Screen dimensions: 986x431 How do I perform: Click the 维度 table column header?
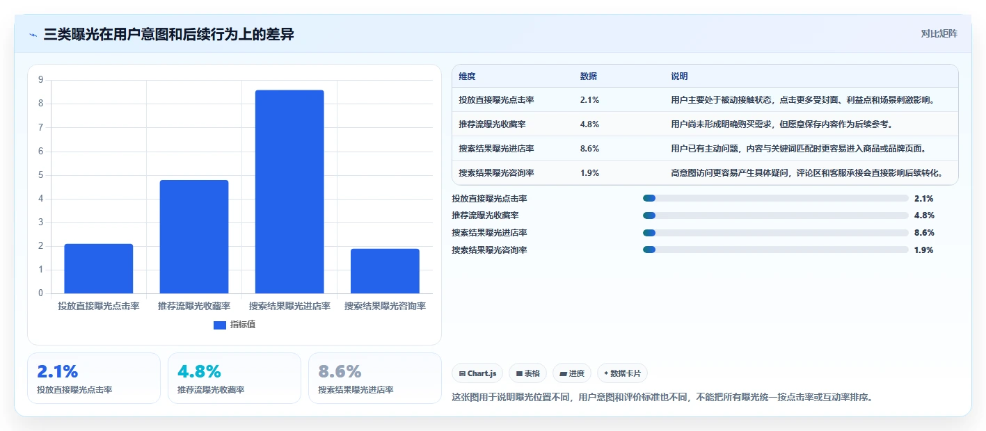click(x=467, y=76)
